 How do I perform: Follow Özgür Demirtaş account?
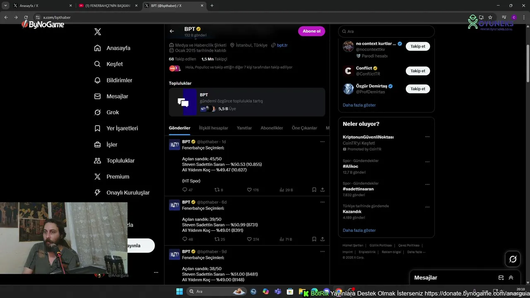[x=418, y=89]
